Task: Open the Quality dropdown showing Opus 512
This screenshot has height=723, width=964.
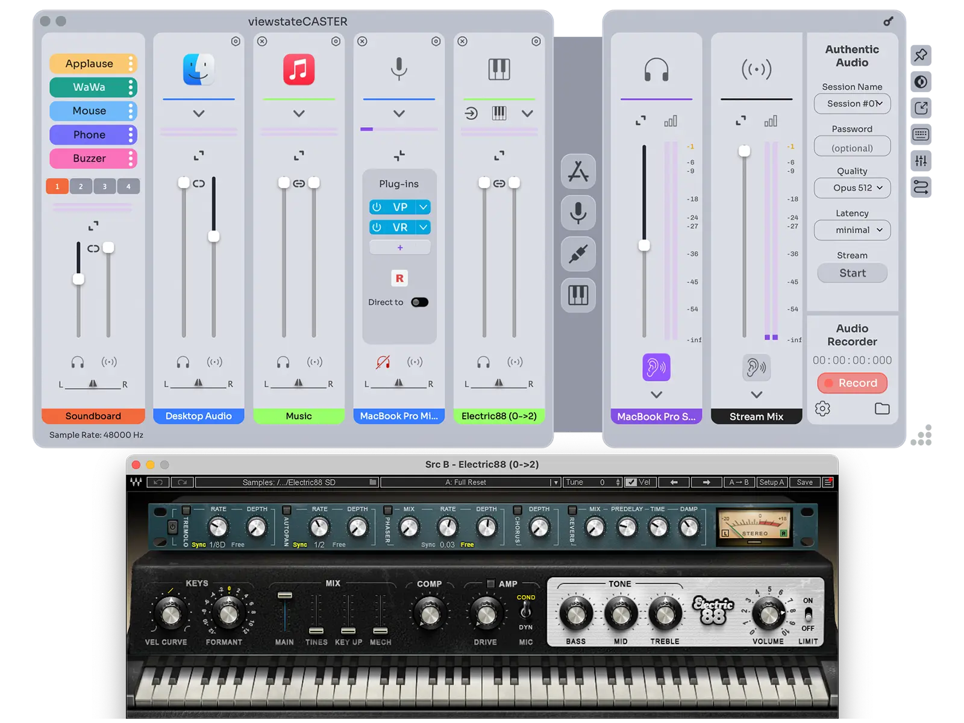Action: pyautogui.click(x=852, y=188)
